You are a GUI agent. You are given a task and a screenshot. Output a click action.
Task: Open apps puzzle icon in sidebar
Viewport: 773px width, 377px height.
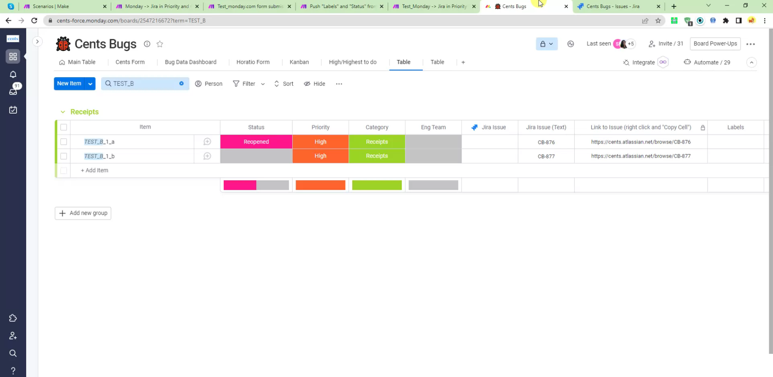coord(13,318)
